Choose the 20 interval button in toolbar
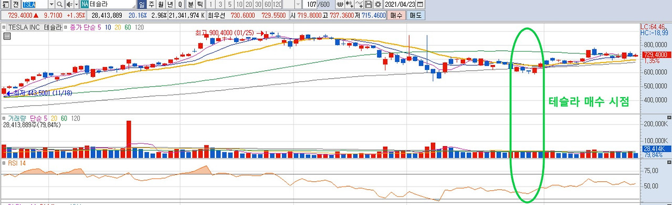This screenshot has height=205, width=672. tap(248, 4)
